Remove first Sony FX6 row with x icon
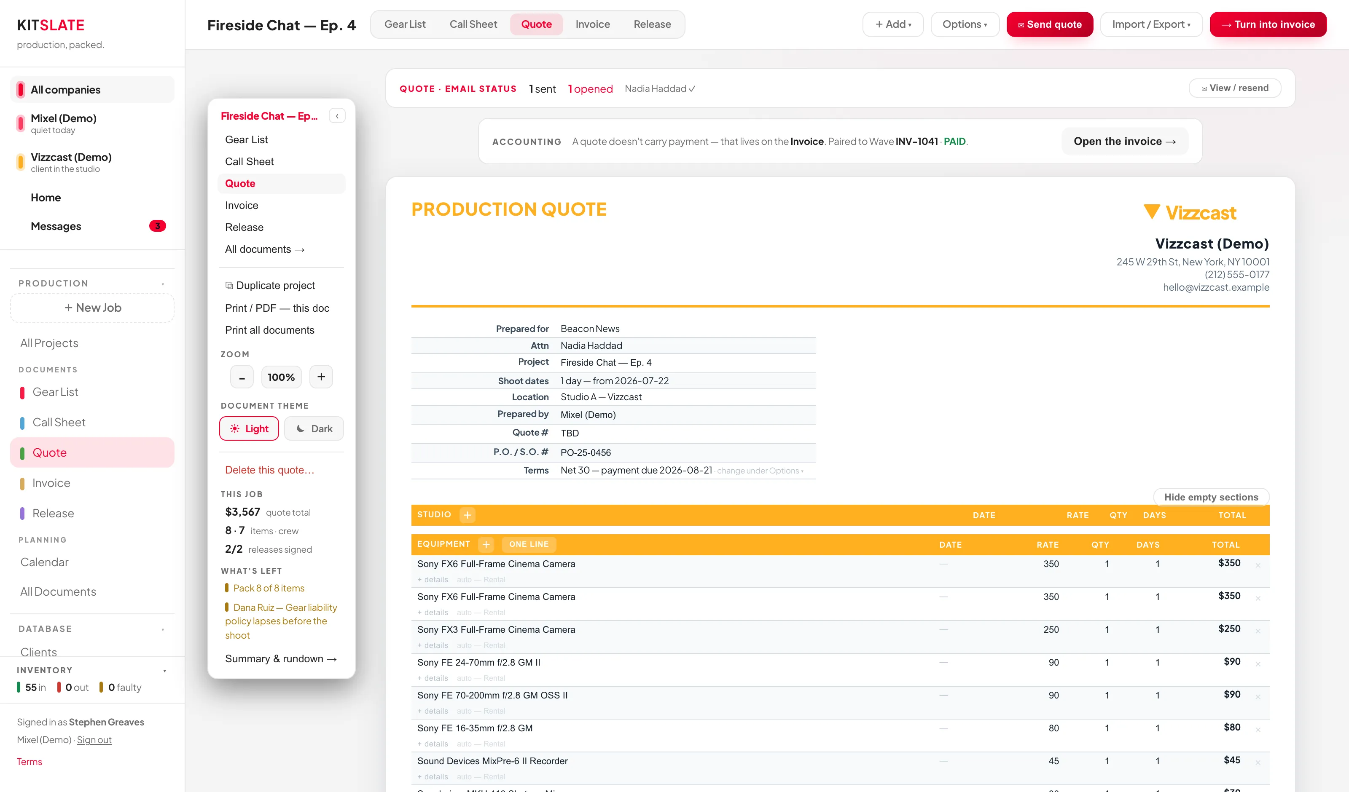The height and width of the screenshot is (792, 1349). 1258,566
